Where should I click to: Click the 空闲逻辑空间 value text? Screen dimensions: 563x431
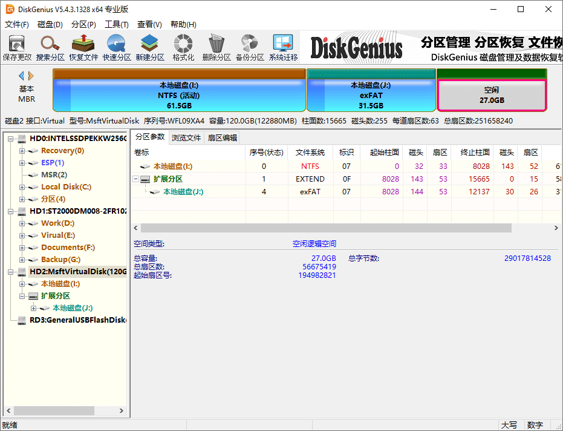[x=314, y=244]
